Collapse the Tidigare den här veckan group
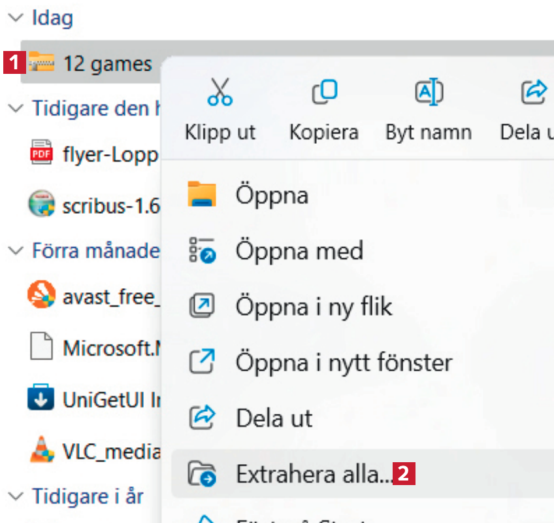The height and width of the screenshot is (523, 554). point(14,108)
